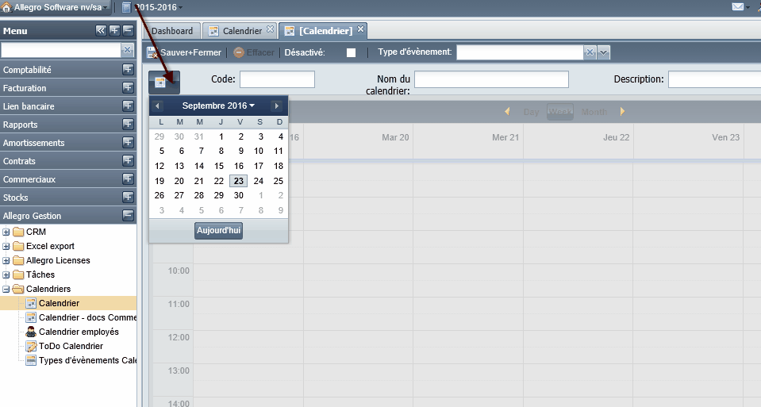
Task: Toggle the Désactivé checkbox
Action: click(351, 53)
